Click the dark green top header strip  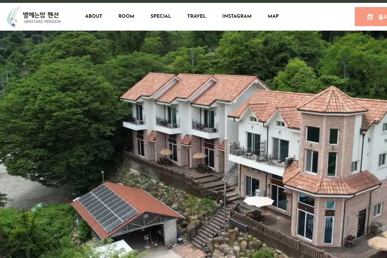point(193,1)
